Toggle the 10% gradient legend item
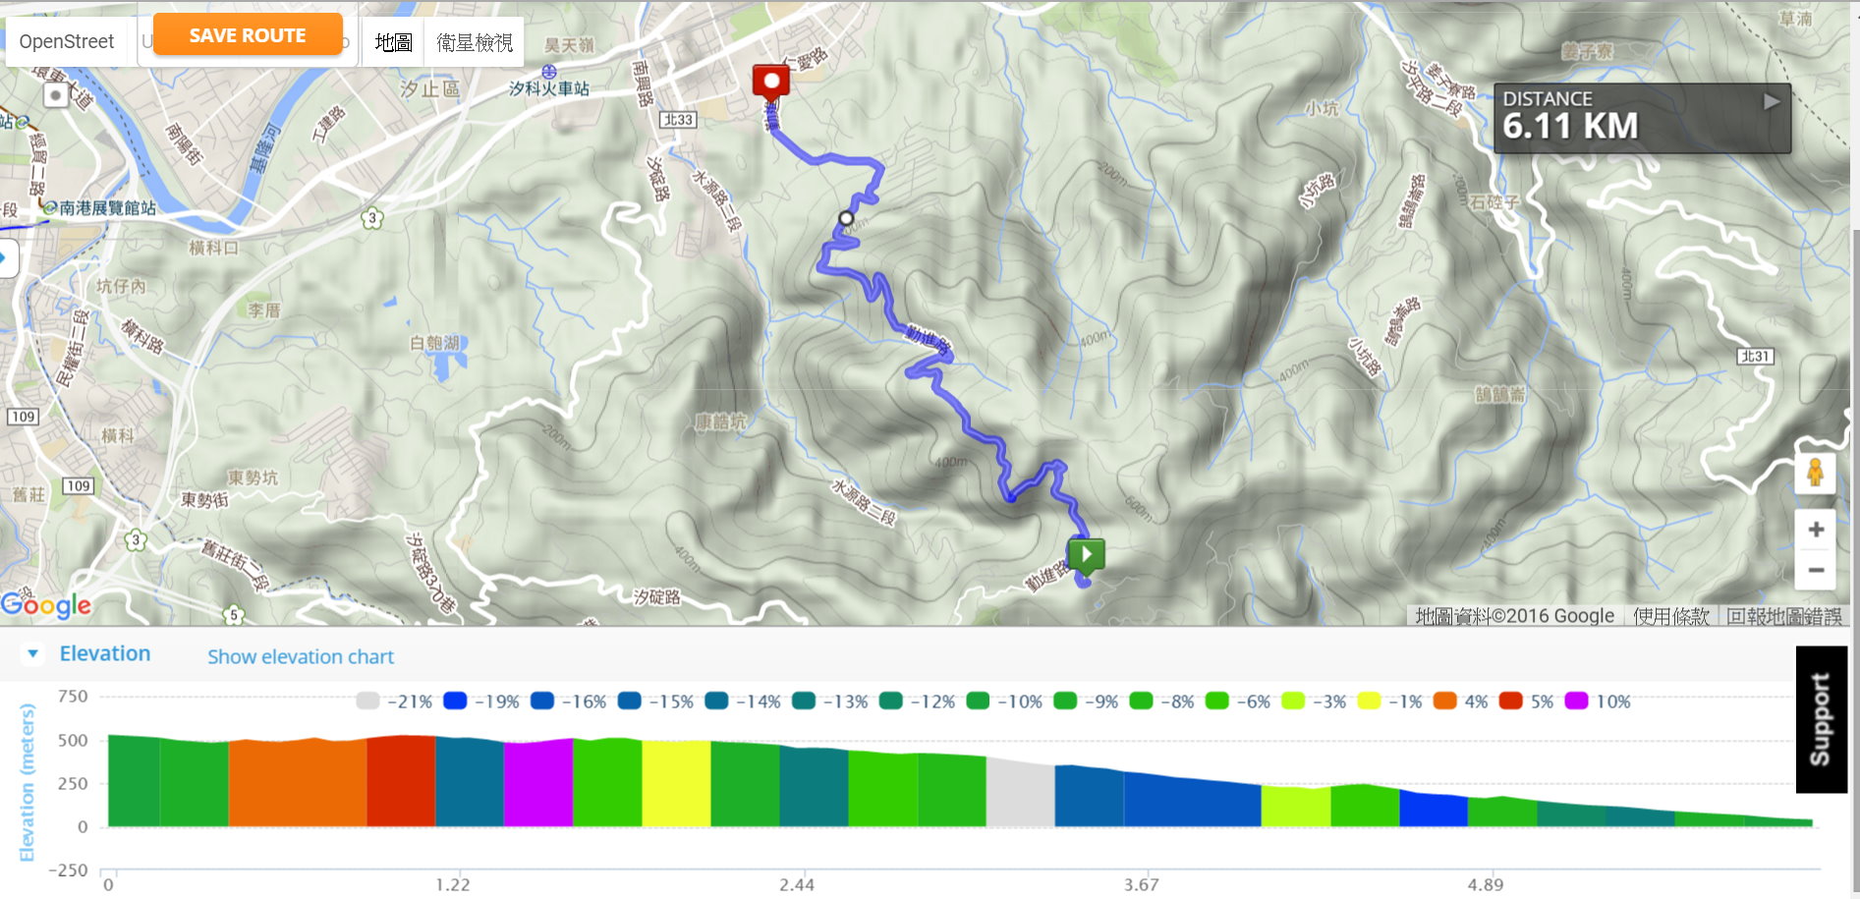The width and height of the screenshot is (1860, 899). (x=1598, y=702)
